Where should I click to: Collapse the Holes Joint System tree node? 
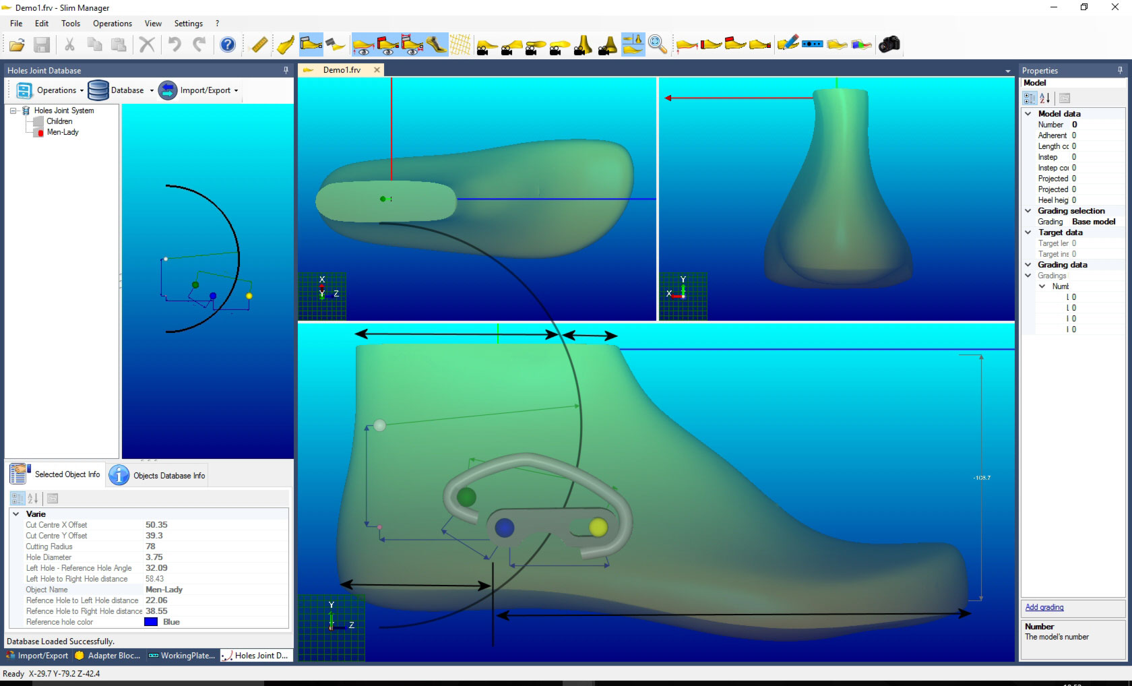pyautogui.click(x=13, y=111)
